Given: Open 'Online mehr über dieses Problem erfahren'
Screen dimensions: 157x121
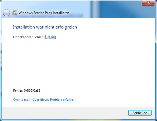Looking at the screenshot, I should click(44, 100).
